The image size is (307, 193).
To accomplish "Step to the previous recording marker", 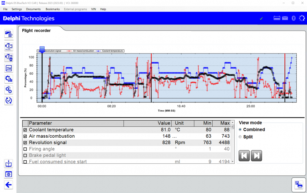I will tap(244, 156).
